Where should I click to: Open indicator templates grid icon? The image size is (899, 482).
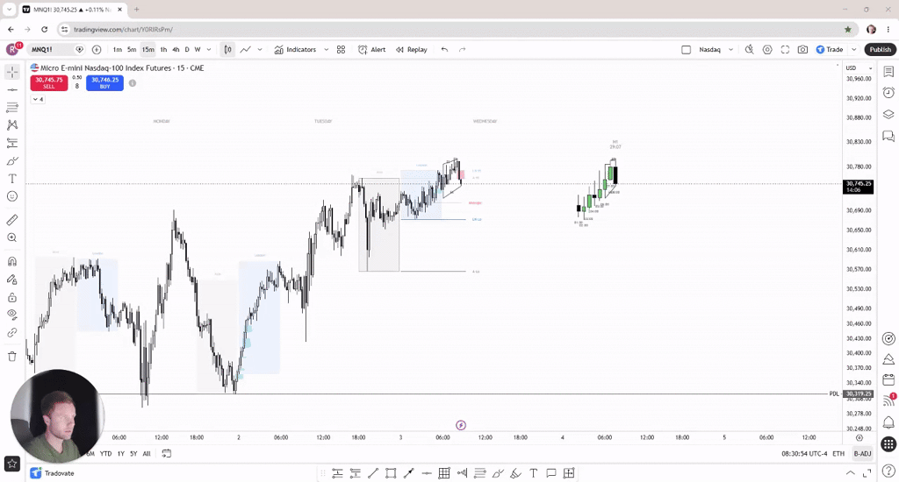point(342,50)
